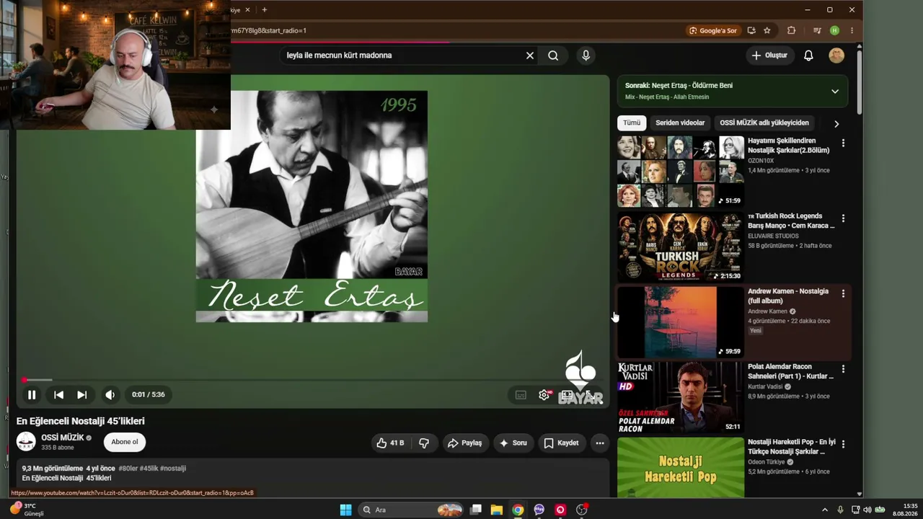923x519 pixels.
Task: Click Google'a Sor in the address bar
Action: point(713,31)
